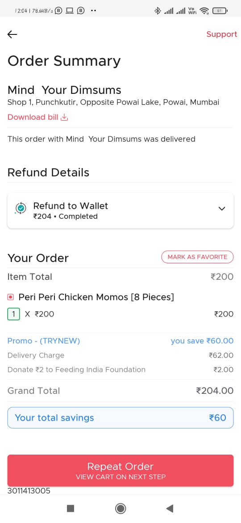Tap the Promo TRYNEW row

tap(120, 341)
